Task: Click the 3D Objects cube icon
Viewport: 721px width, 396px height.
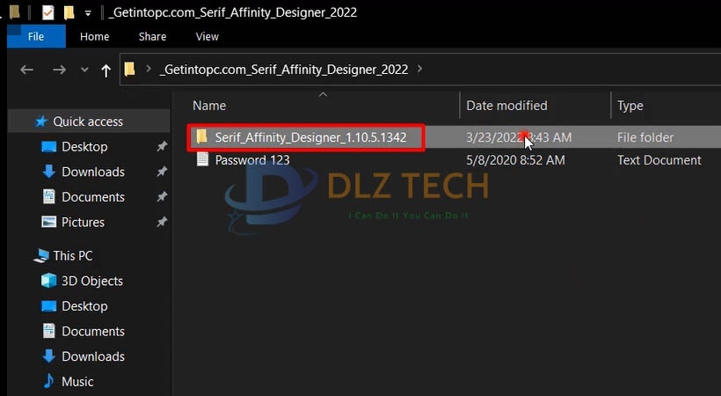Action: click(x=48, y=281)
